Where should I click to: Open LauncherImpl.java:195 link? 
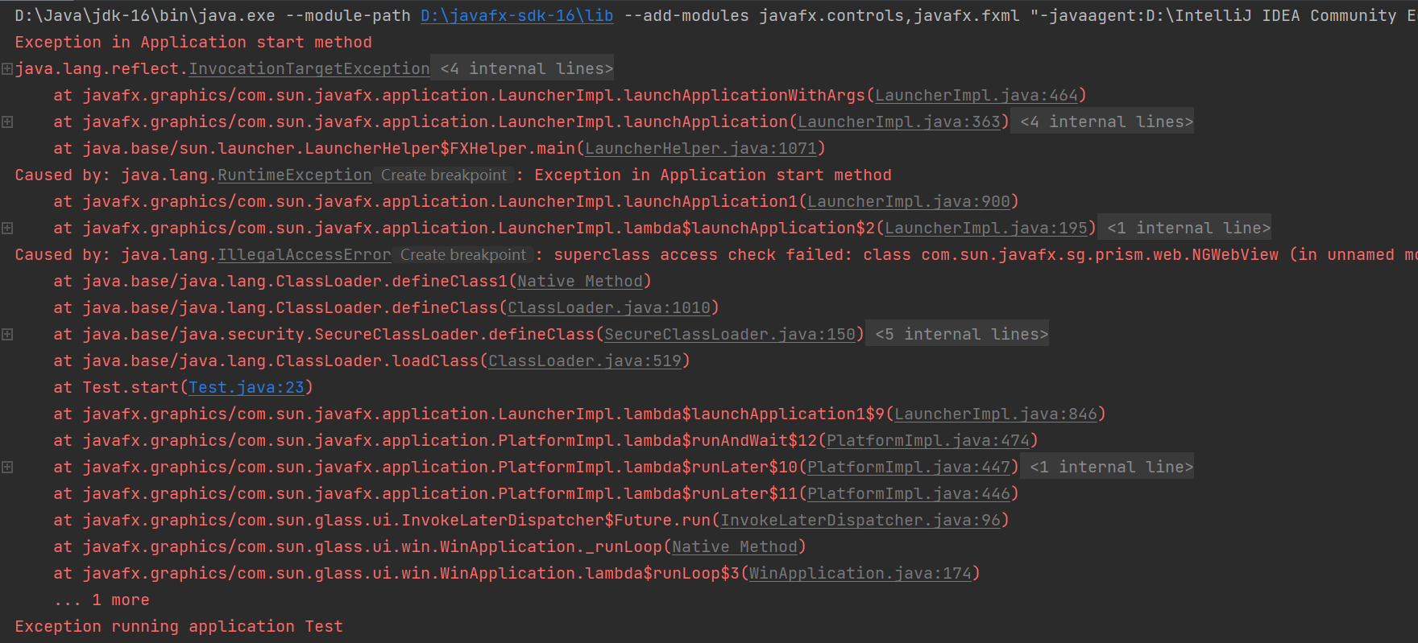[986, 229]
